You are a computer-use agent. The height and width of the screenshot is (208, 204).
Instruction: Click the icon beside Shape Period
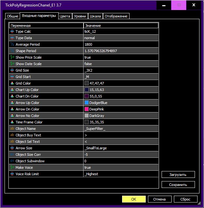[12, 51]
